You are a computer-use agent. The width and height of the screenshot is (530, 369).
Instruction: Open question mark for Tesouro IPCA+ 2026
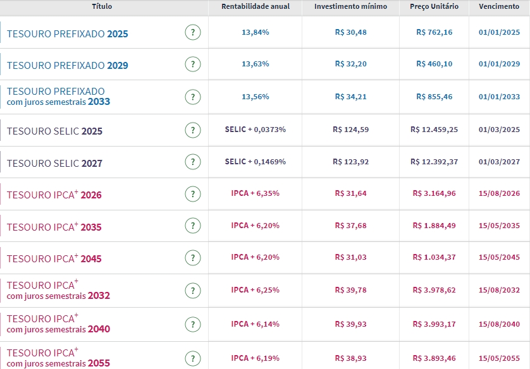pyautogui.click(x=193, y=194)
